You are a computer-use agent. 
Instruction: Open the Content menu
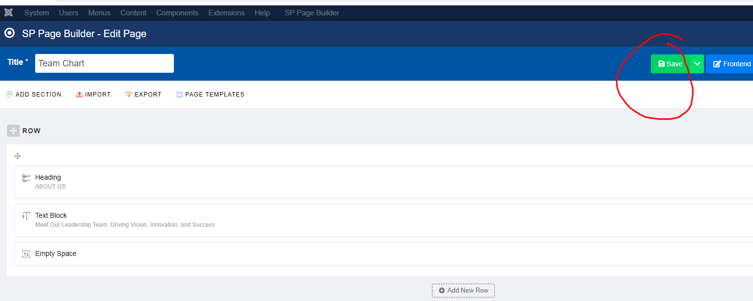coord(134,13)
